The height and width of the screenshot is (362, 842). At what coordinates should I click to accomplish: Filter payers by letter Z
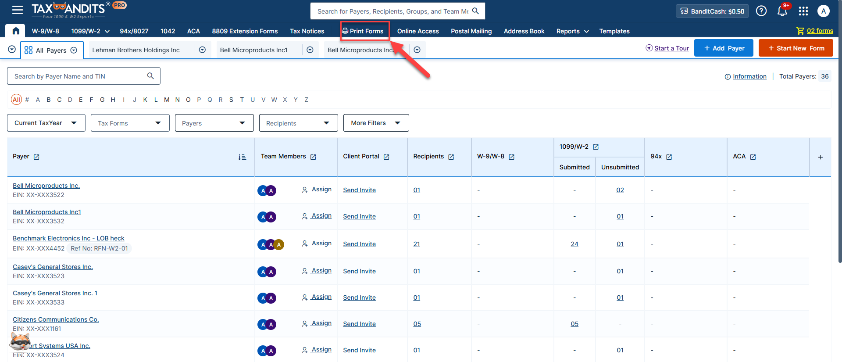306,100
